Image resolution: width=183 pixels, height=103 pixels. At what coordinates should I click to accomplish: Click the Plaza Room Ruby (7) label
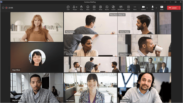pyautogui.click(x=117, y=15)
